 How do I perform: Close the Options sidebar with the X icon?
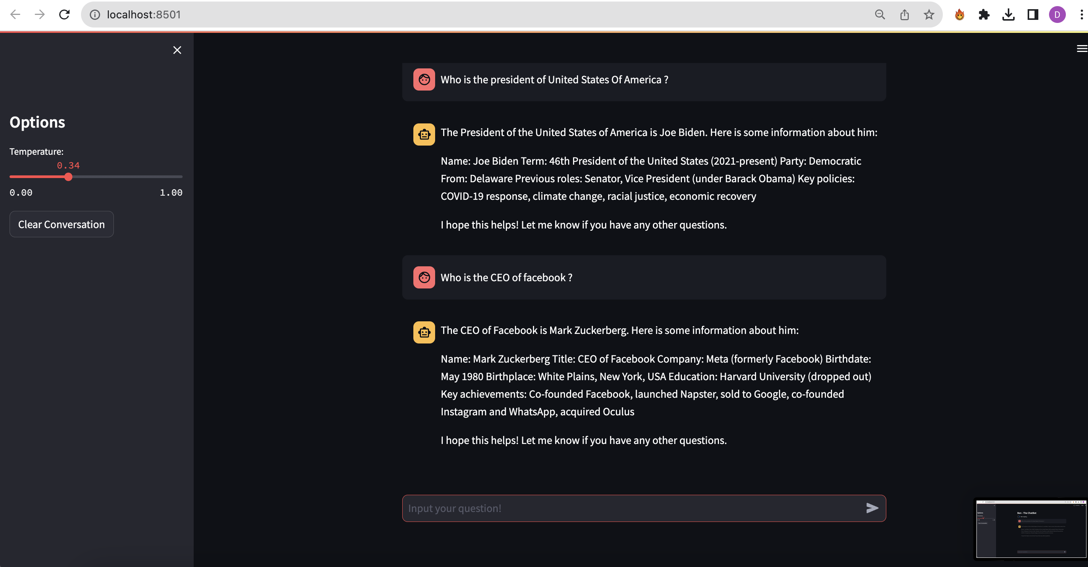[x=177, y=50]
